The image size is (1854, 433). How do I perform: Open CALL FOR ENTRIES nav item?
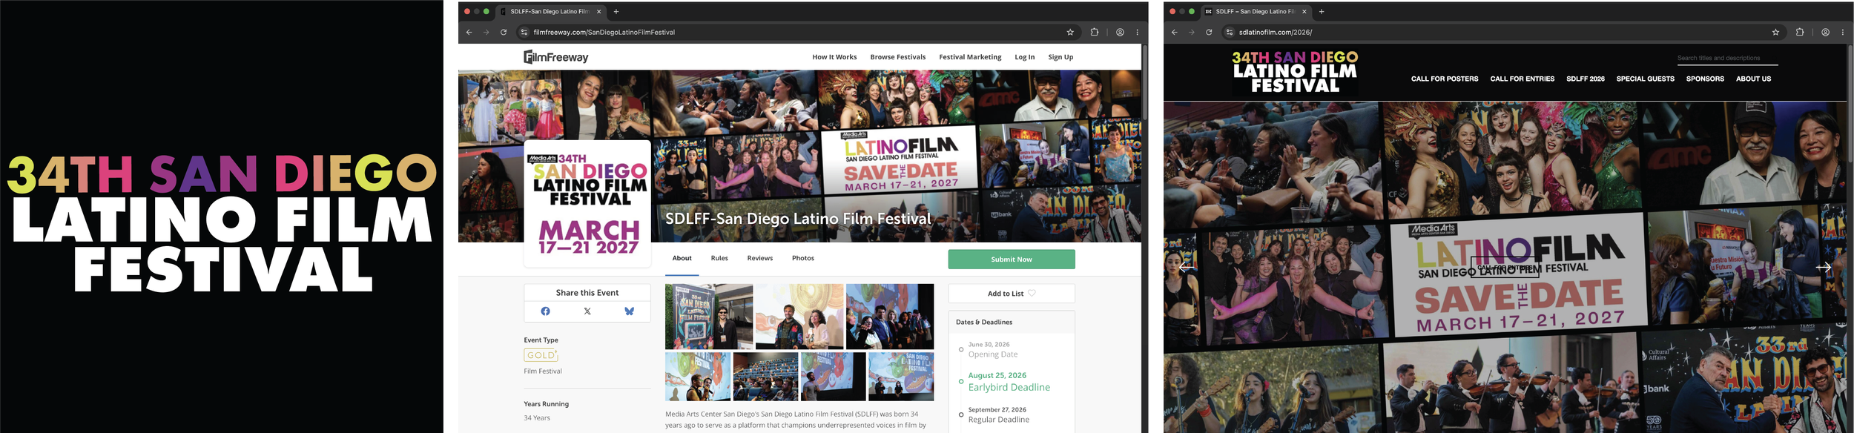pos(1522,79)
